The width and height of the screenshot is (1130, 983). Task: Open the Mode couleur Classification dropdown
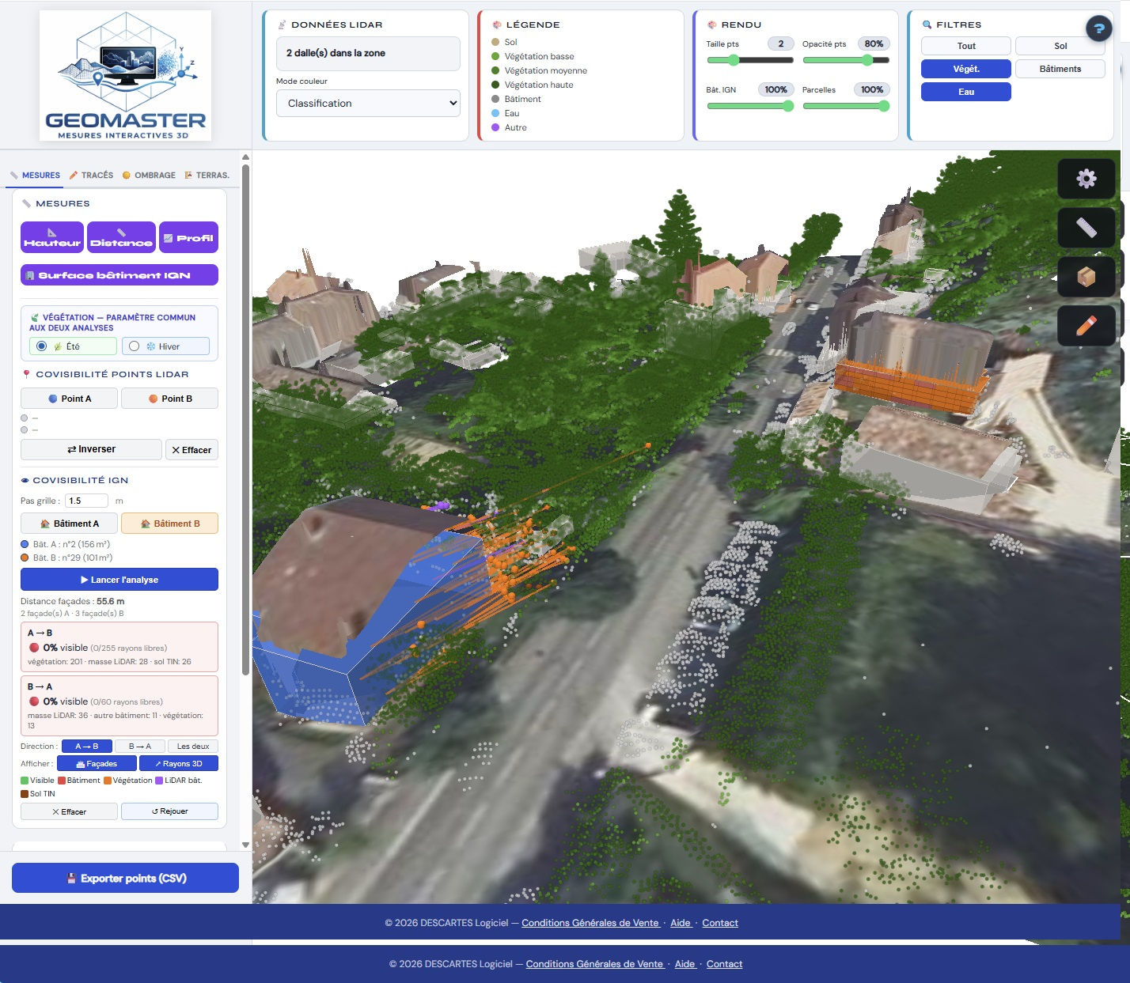tap(367, 103)
